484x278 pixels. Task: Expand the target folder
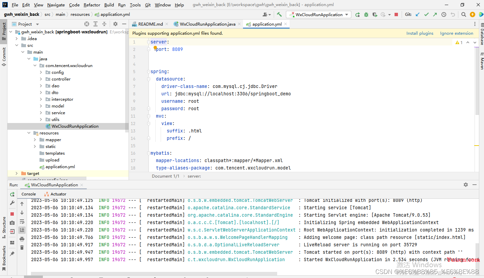point(17,174)
